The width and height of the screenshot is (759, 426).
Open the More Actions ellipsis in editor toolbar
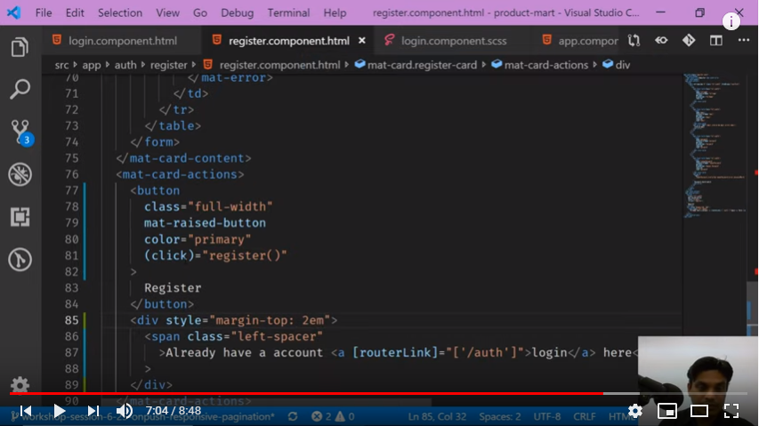743,41
